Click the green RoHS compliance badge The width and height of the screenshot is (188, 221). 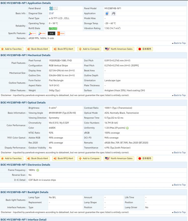pyautogui.click(x=53, y=28)
